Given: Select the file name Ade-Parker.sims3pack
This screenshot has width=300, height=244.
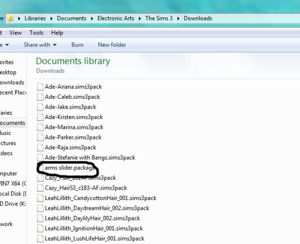Looking at the screenshot, I should pos(73,137).
